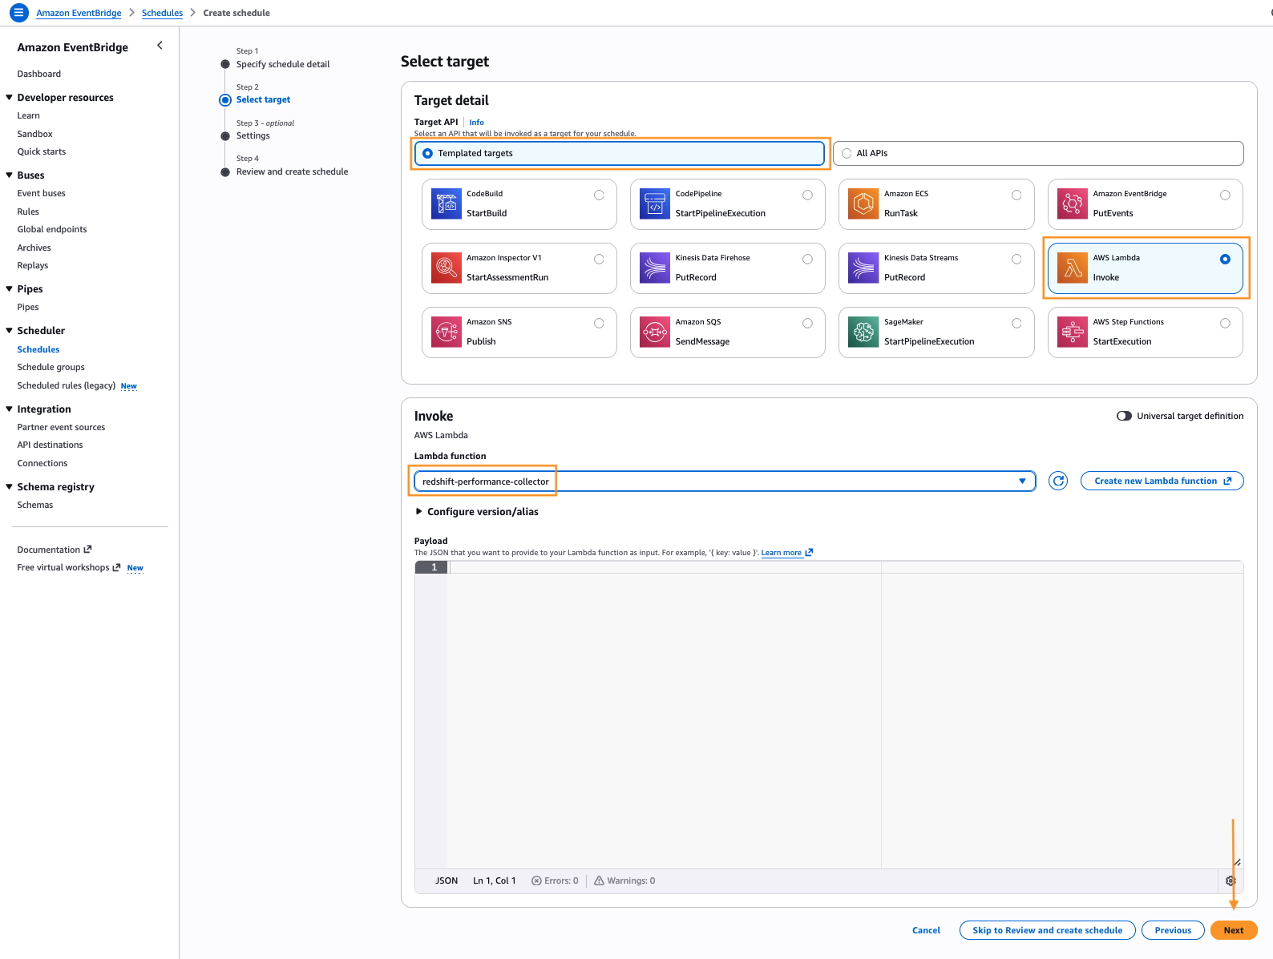Click the Amazon EventBridge PutEvents icon
Viewport: 1273px width, 959px height.
pyautogui.click(x=1073, y=203)
